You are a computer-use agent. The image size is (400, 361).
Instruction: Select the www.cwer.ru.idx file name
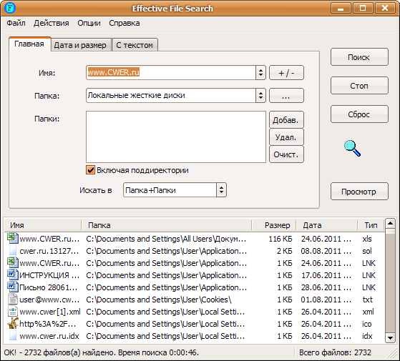(49, 336)
